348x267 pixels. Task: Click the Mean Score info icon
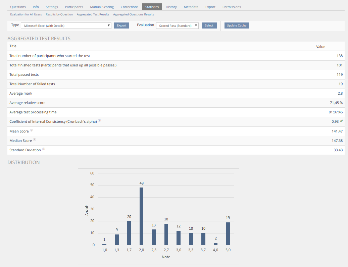[32, 130]
